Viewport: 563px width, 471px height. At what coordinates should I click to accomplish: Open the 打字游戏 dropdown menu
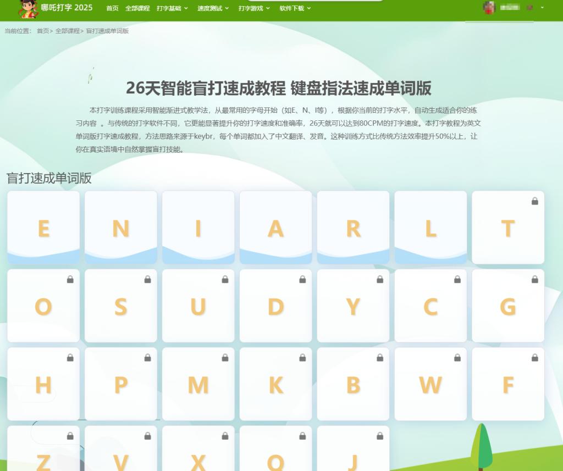pyautogui.click(x=254, y=8)
